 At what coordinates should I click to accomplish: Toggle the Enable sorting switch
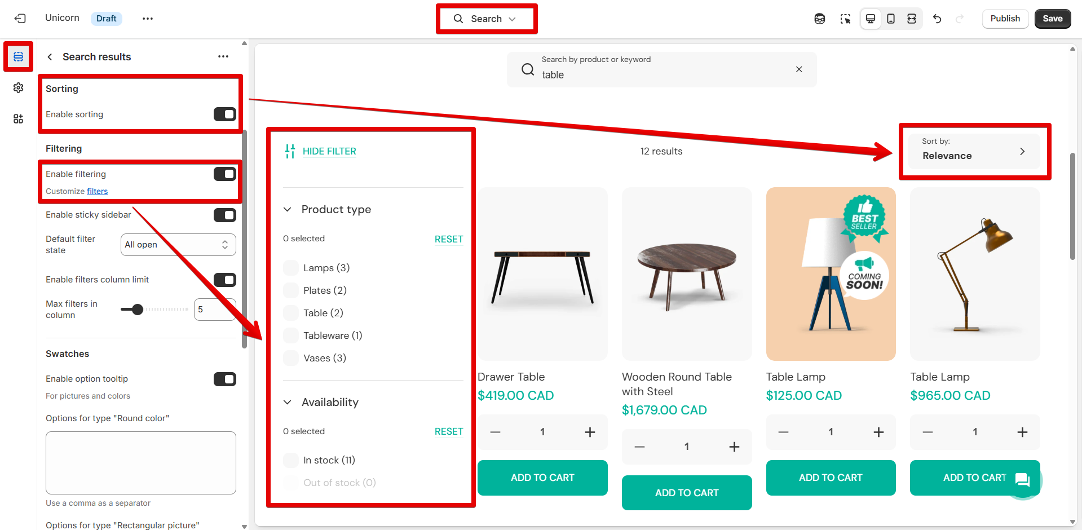[224, 114]
